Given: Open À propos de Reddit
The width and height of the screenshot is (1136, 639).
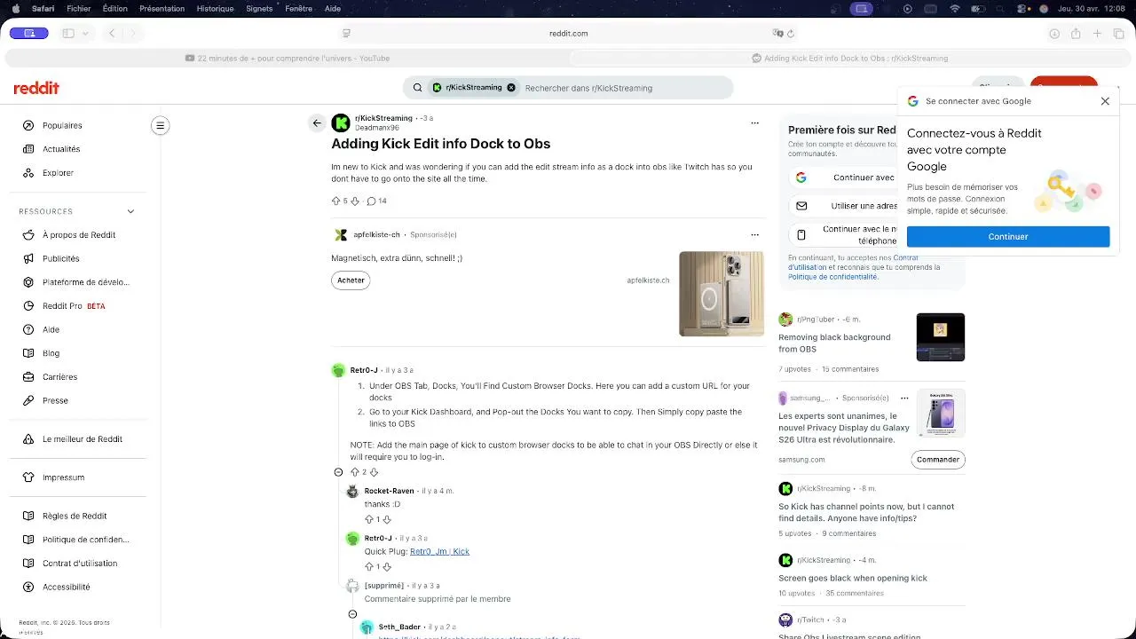Looking at the screenshot, I should 79,235.
